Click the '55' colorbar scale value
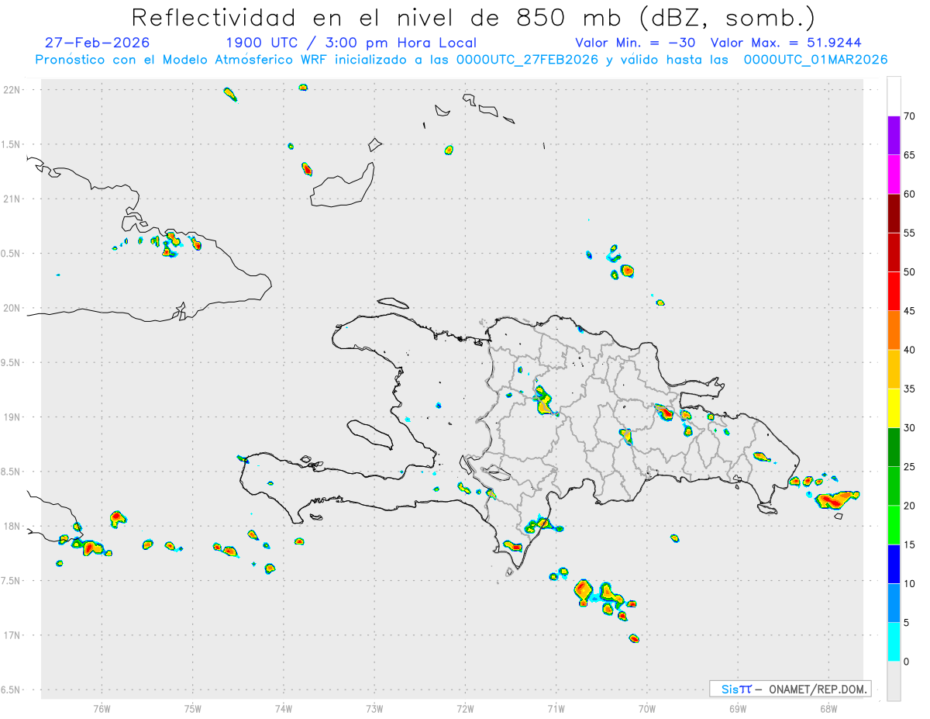Image resolution: width=930 pixels, height=719 pixels. tap(909, 233)
